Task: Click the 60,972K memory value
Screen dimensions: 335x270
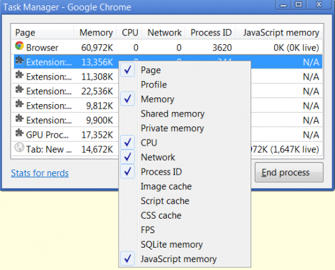Action: click(97, 47)
